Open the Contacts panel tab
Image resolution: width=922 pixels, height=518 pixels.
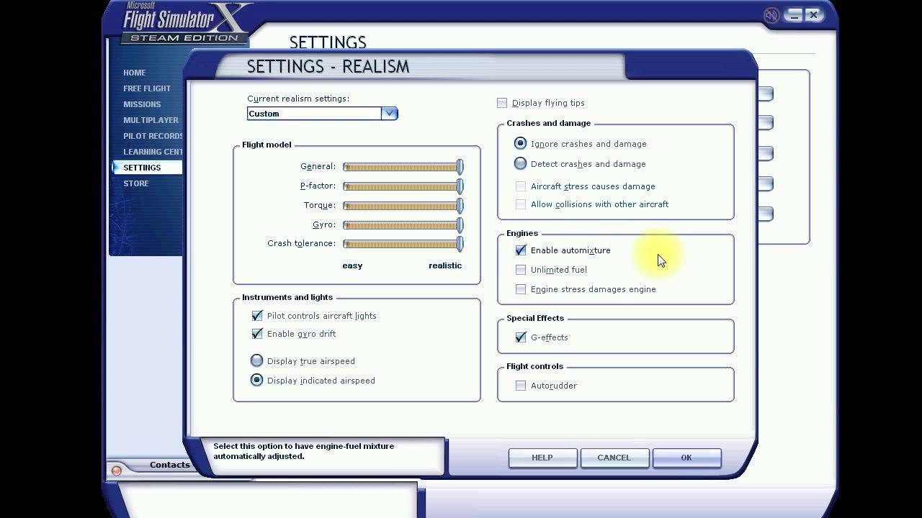coord(169,465)
